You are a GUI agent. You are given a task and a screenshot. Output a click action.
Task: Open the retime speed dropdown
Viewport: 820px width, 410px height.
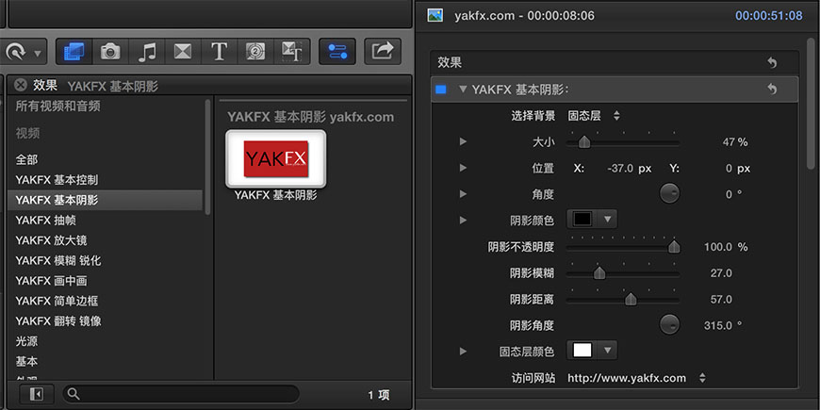pos(22,52)
